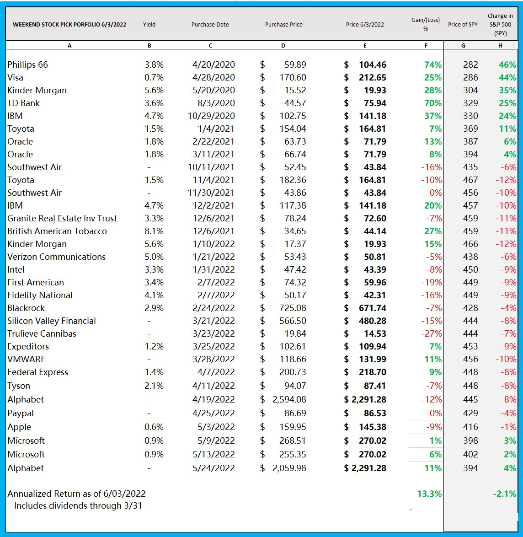This screenshot has width=523, height=537.
Task: Click the purchase price 2,594.08 cell
Action: click(x=289, y=400)
